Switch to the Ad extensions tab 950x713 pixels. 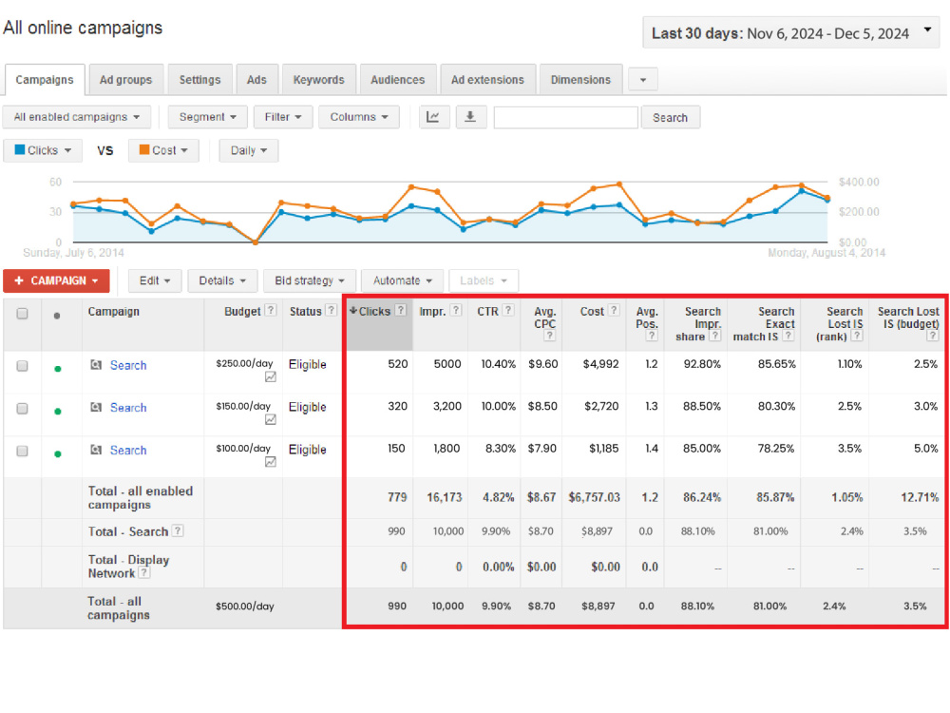(x=487, y=80)
